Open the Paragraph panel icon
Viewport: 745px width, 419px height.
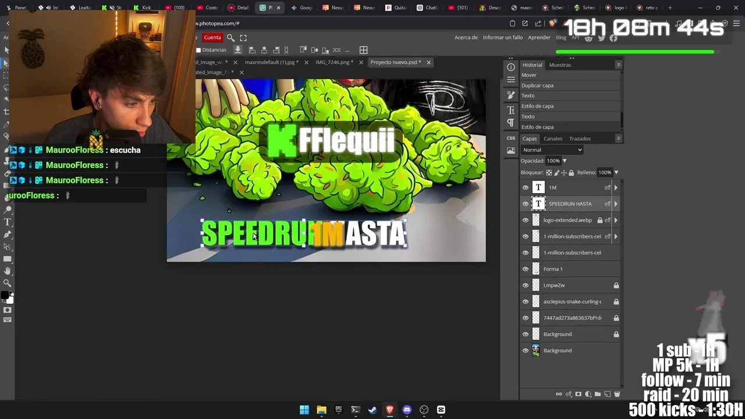(x=511, y=123)
